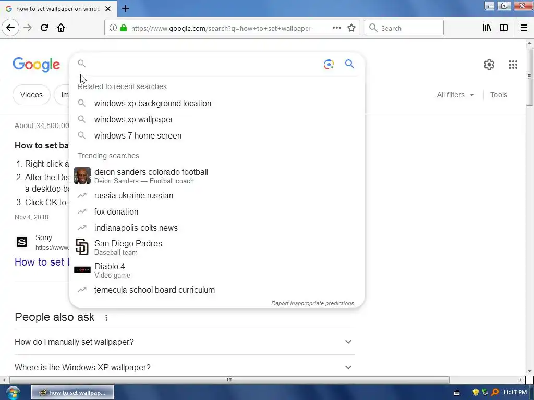Viewport: 534px width, 400px height.
Task: Click the forward navigation arrow
Action: coord(28,28)
